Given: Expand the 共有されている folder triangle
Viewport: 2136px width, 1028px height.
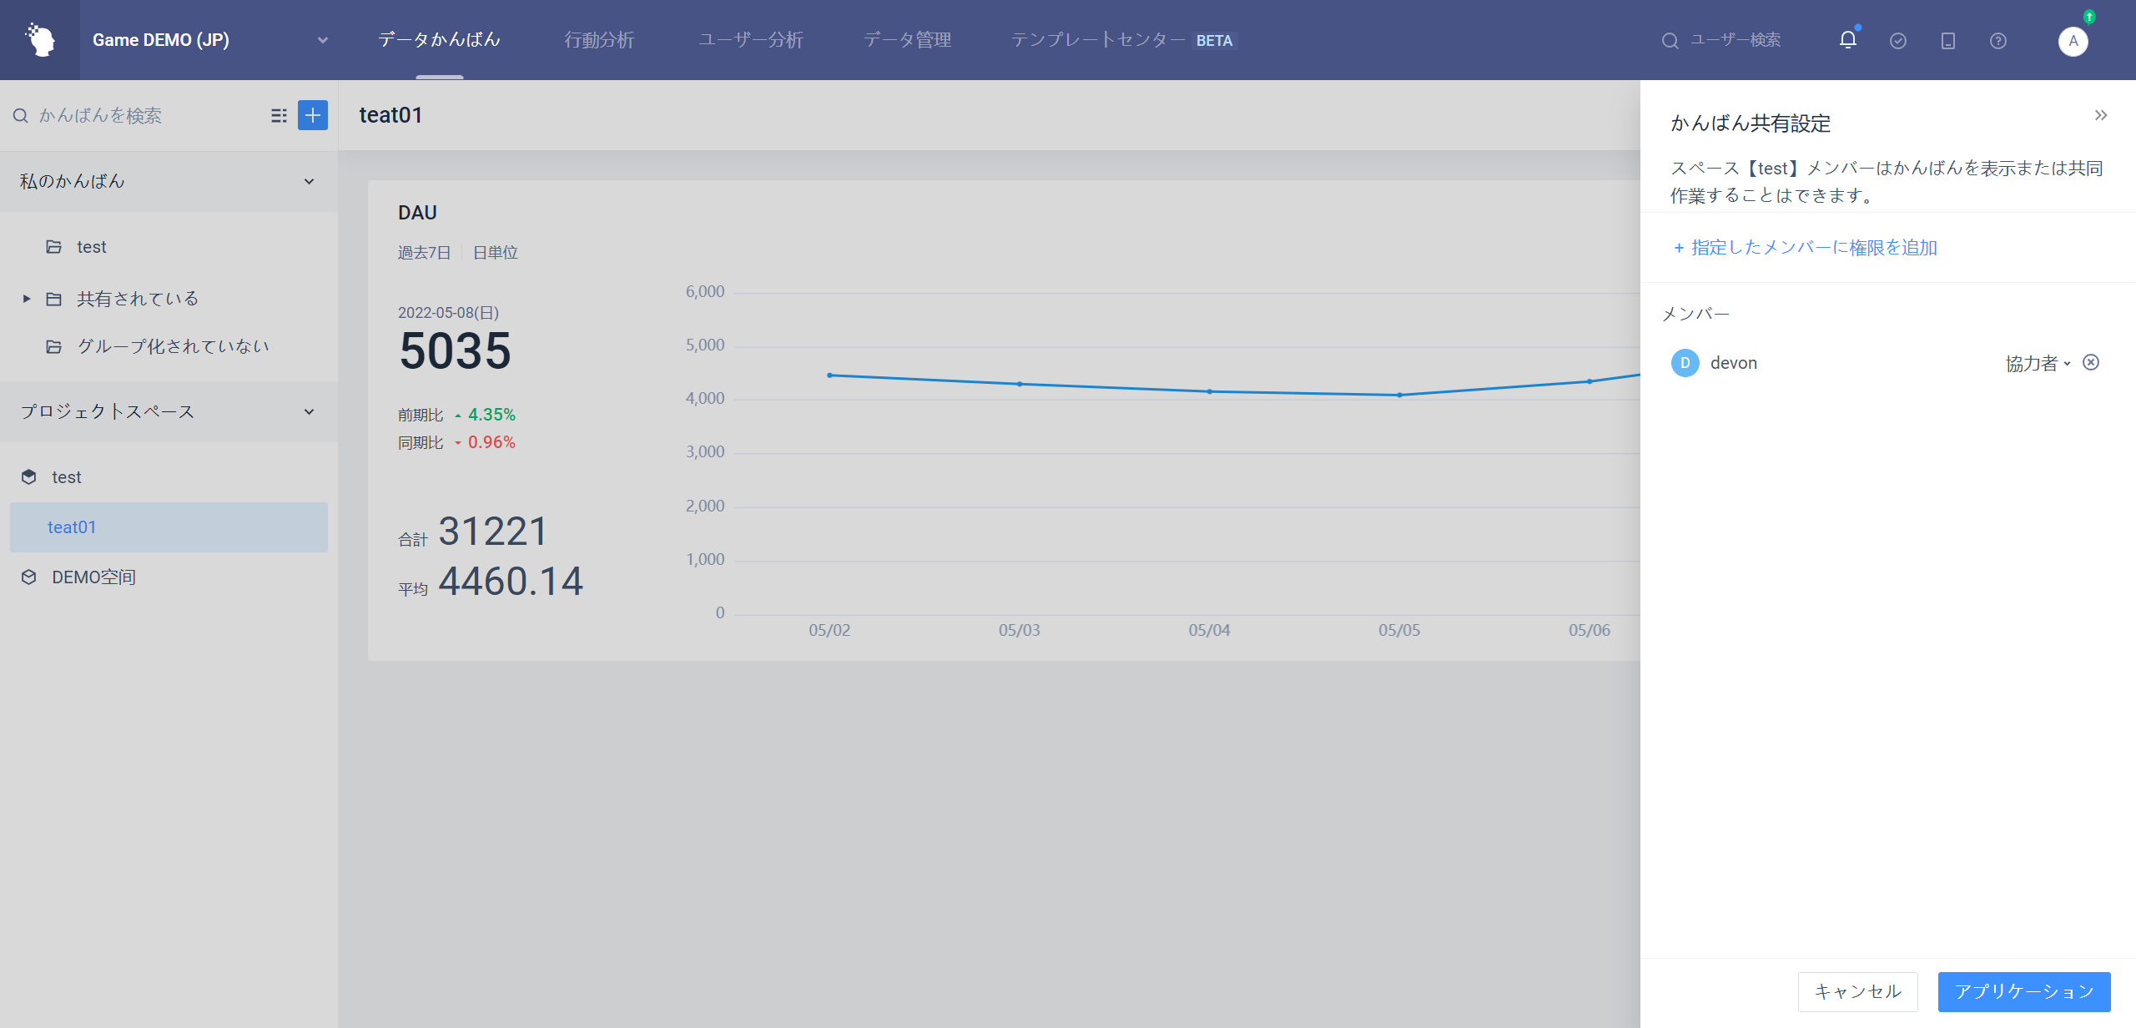Looking at the screenshot, I should coord(27,299).
